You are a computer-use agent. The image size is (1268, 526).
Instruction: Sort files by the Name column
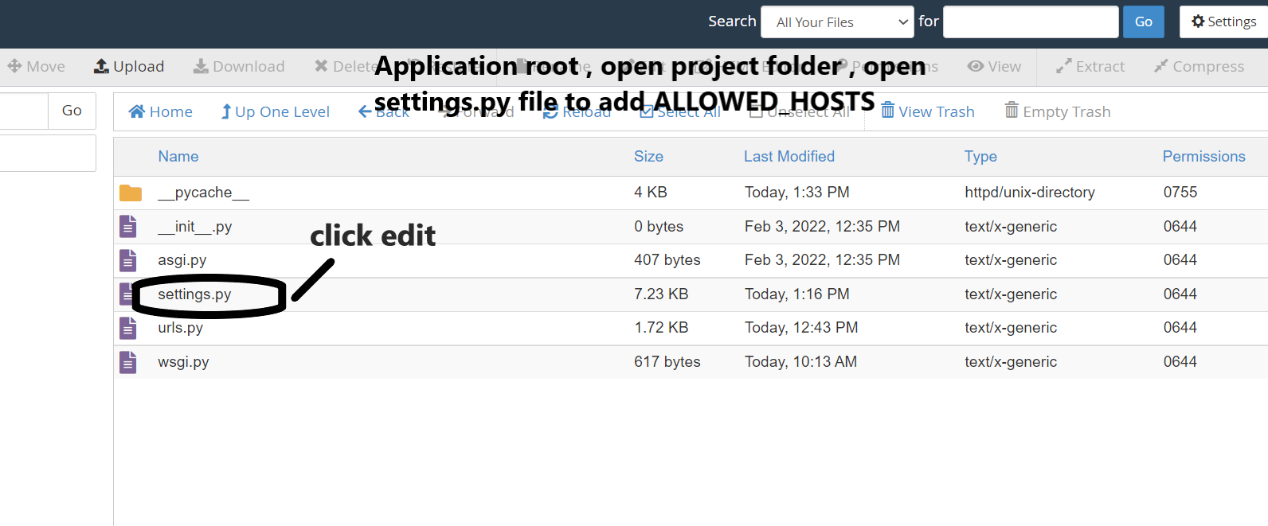[178, 157]
